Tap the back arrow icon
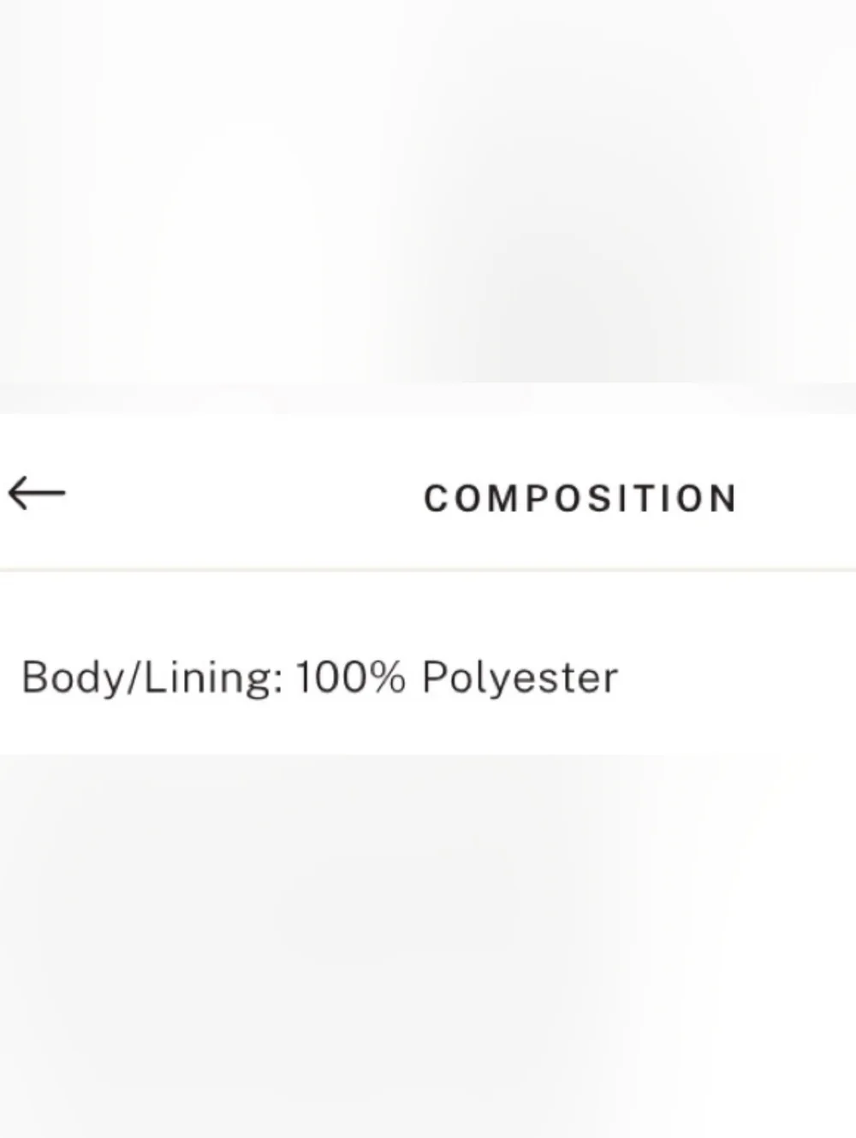Image resolution: width=856 pixels, height=1138 pixels. tap(37, 494)
